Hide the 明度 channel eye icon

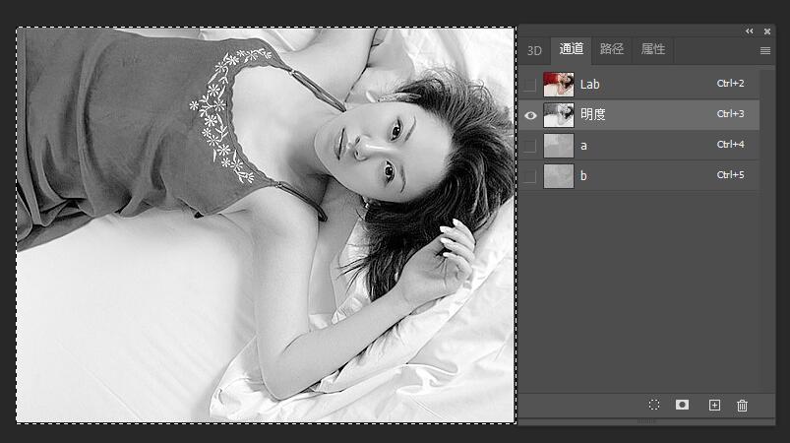coord(530,115)
